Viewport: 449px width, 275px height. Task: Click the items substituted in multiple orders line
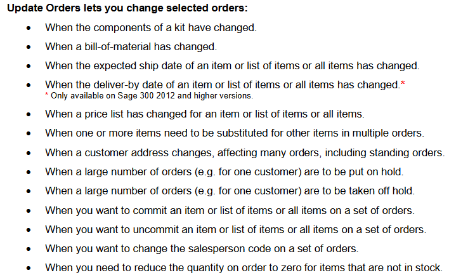pyautogui.click(x=235, y=133)
